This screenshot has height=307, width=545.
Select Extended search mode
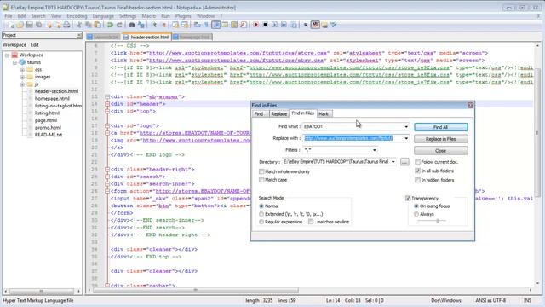[261, 214]
